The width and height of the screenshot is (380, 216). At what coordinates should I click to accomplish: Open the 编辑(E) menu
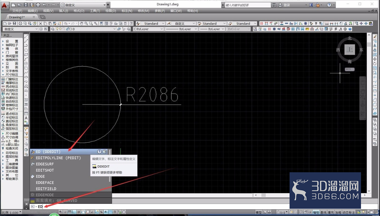[x=33, y=11]
